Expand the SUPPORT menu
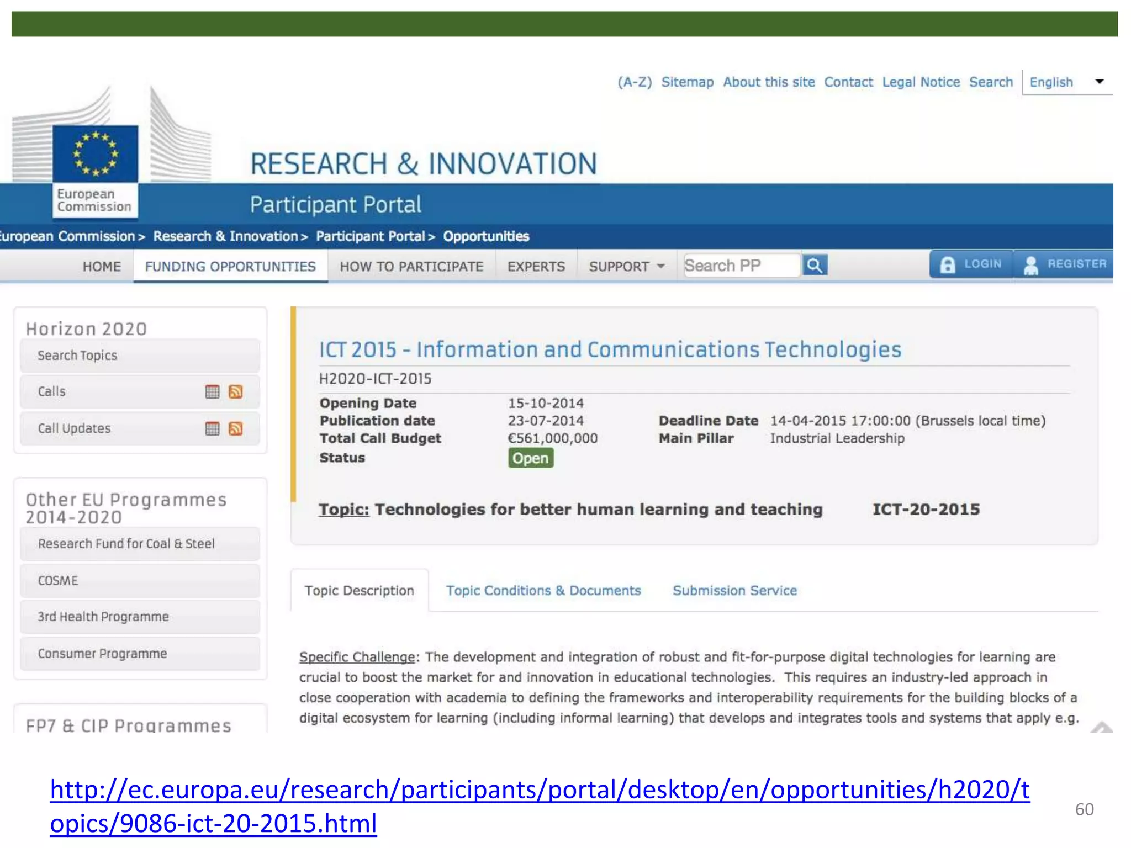The height and width of the screenshot is (848, 1131). coord(627,267)
